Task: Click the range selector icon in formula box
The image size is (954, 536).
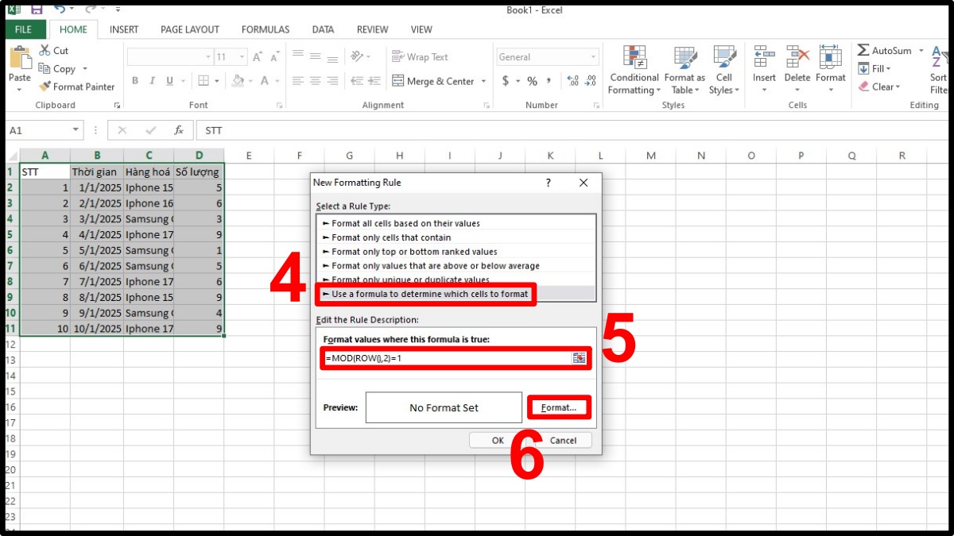Action: (x=579, y=358)
